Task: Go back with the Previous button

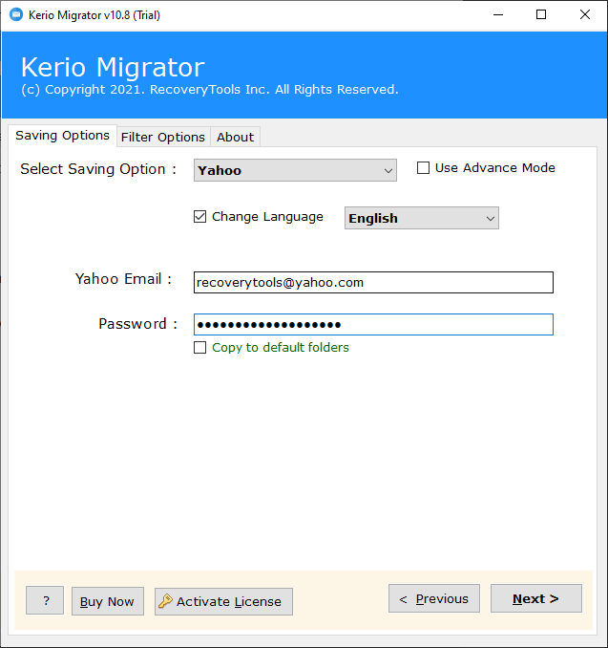Action: [x=434, y=598]
